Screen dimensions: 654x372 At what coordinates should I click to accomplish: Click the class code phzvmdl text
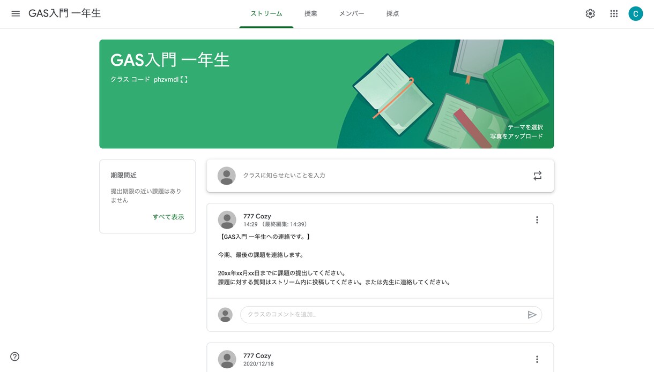click(166, 79)
